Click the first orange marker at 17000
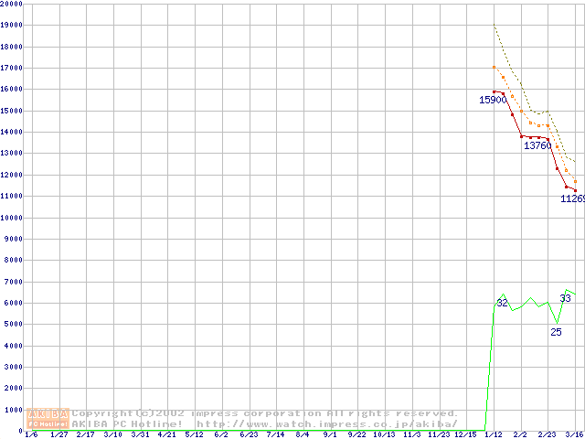 point(495,67)
